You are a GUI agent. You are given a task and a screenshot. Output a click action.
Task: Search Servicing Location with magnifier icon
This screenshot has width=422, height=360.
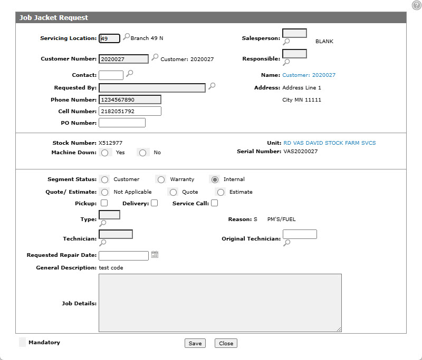point(126,36)
